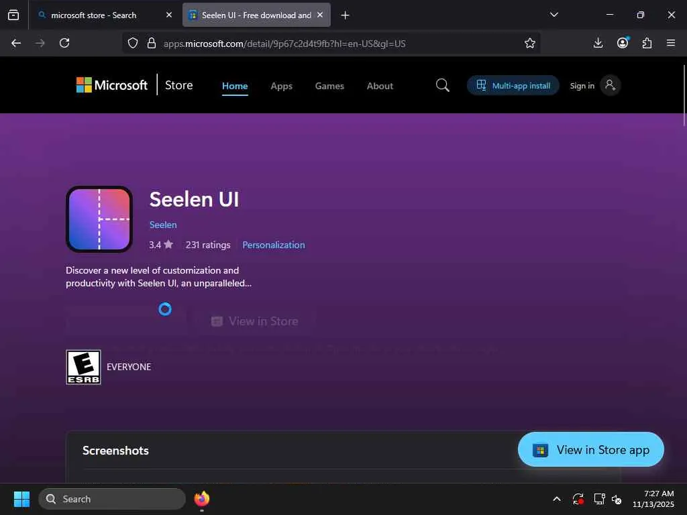Click the ESRB Everyone rating badge
The width and height of the screenshot is (687, 515).
click(x=83, y=367)
